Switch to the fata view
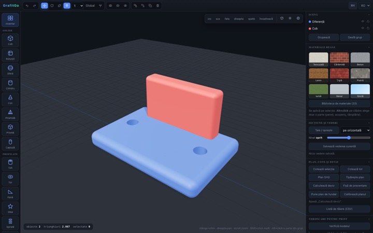The height and width of the screenshot is (233, 373). 227,19
